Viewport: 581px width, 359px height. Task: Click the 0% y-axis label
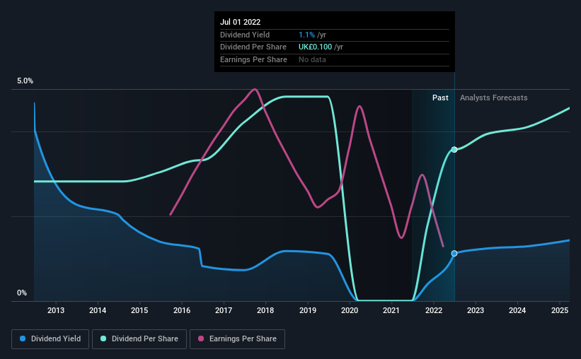tap(22, 293)
